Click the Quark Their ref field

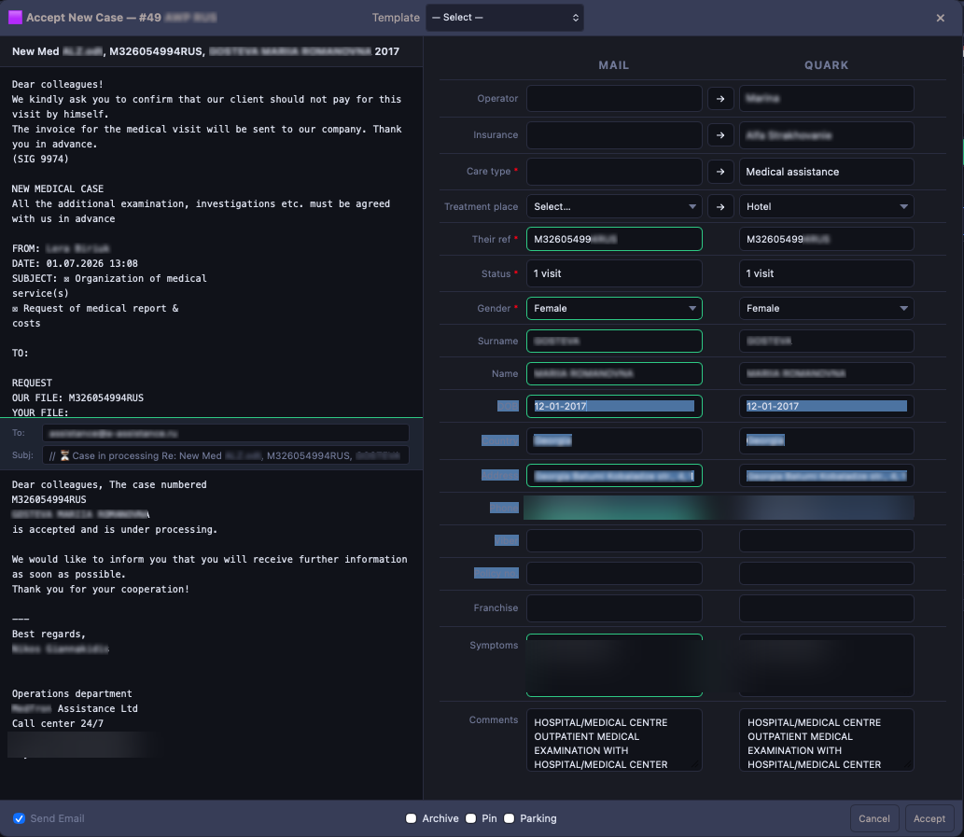tap(826, 239)
